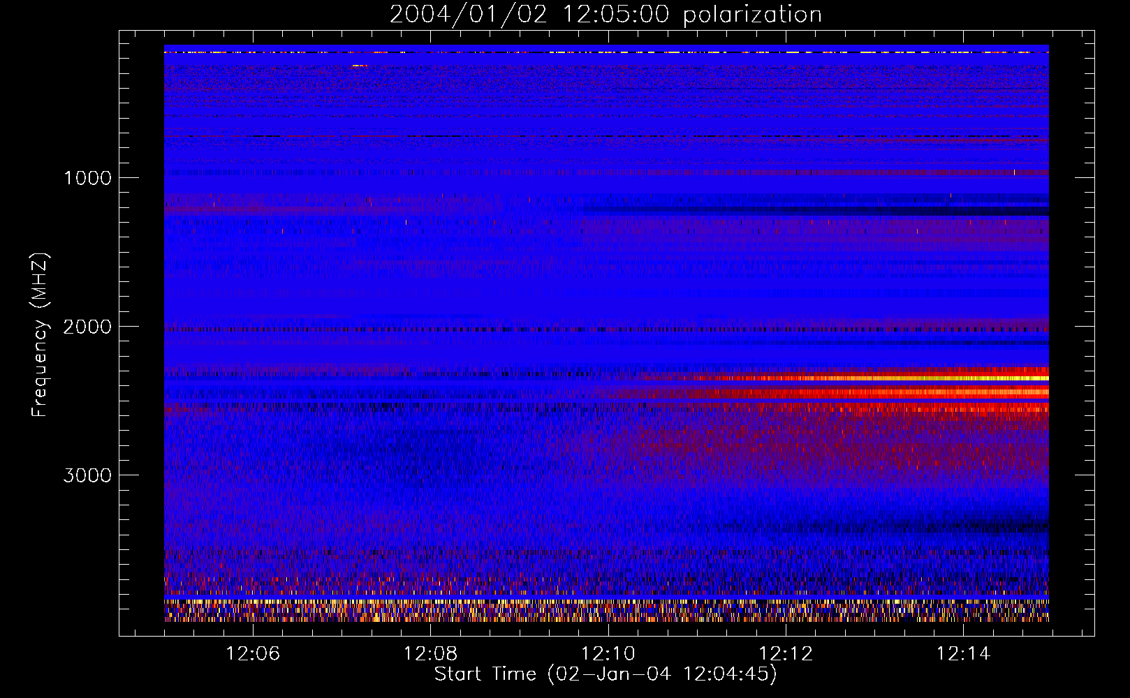Click the 12:06 time tick label

click(x=253, y=653)
